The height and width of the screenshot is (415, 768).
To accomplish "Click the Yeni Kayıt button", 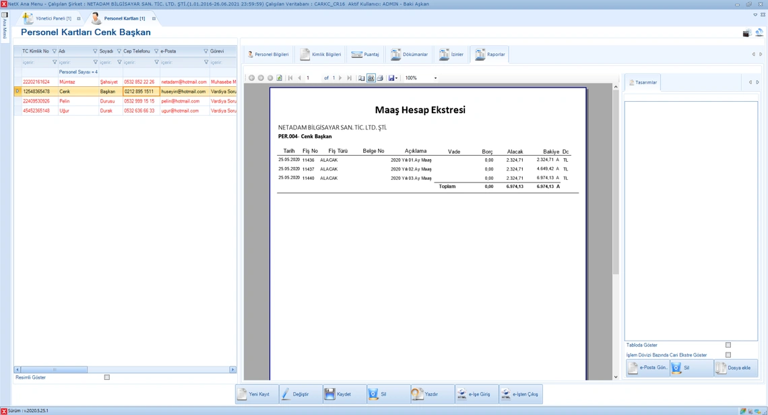I will tap(257, 394).
